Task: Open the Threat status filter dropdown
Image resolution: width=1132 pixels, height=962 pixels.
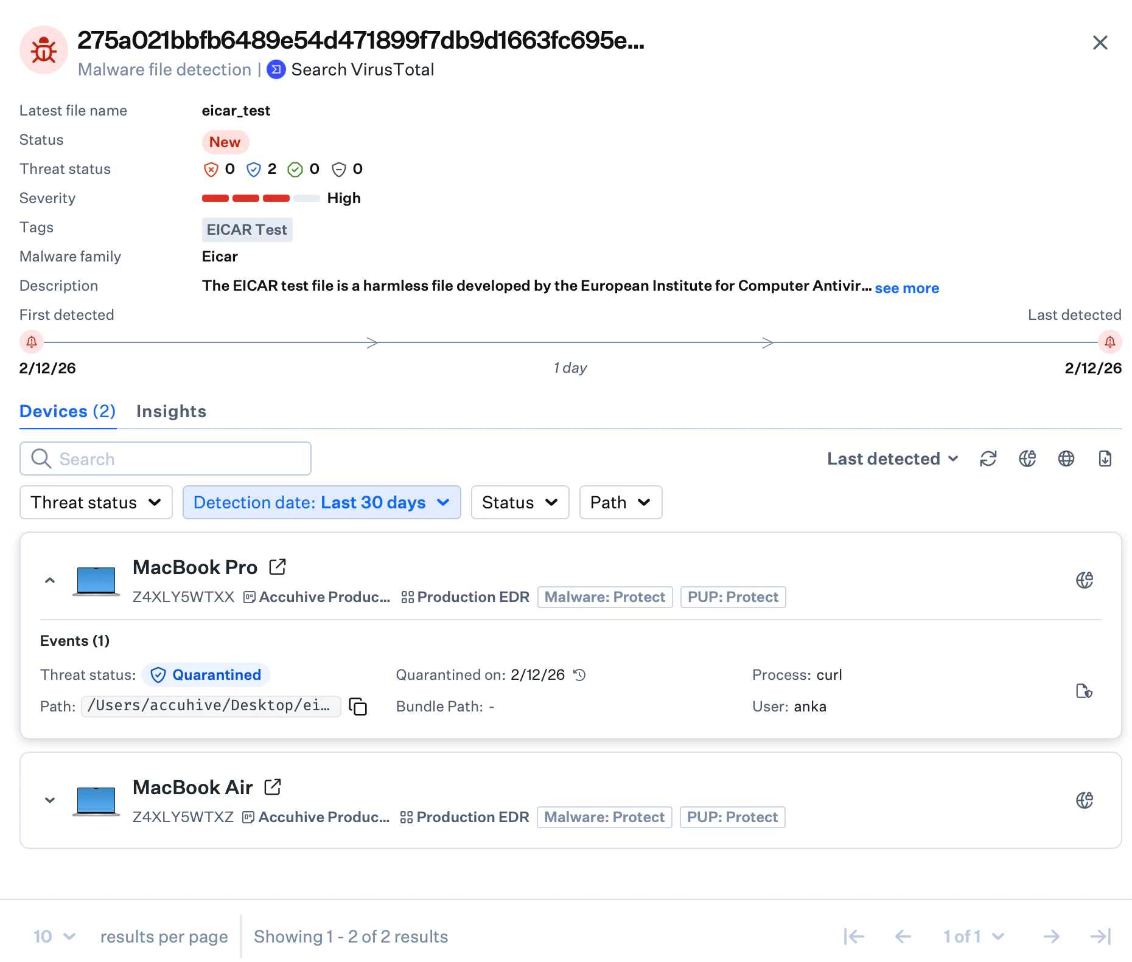Action: [x=96, y=502]
